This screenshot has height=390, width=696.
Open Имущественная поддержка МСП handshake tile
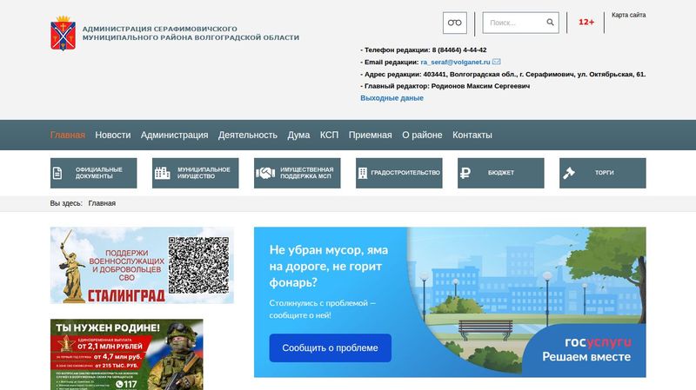click(297, 173)
